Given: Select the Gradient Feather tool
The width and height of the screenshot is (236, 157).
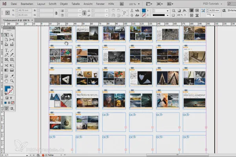Looking at the screenshot, I should click(12, 70).
